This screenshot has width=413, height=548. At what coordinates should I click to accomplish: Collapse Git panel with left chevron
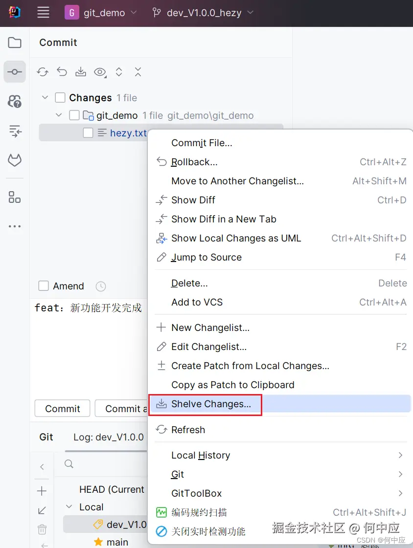42,466
